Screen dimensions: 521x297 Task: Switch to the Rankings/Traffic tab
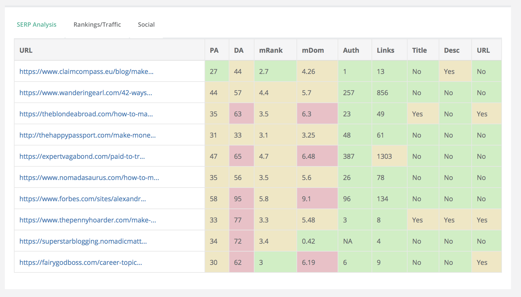97,25
